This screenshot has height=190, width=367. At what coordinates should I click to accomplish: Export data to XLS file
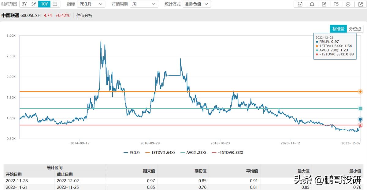tap(300, 4)
